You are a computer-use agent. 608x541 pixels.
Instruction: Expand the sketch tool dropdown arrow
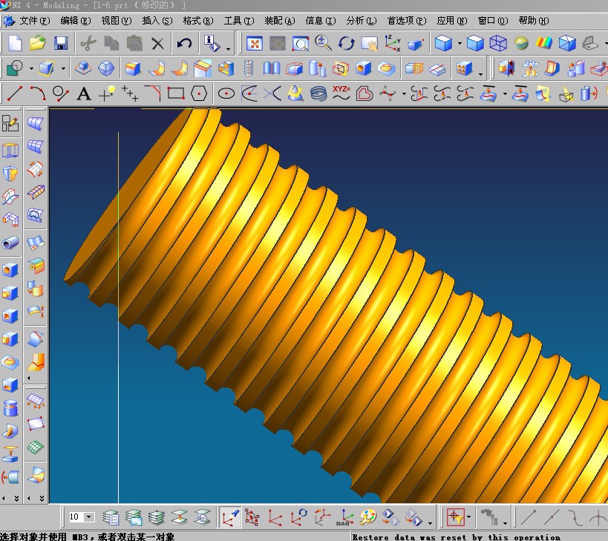[31, 69]
